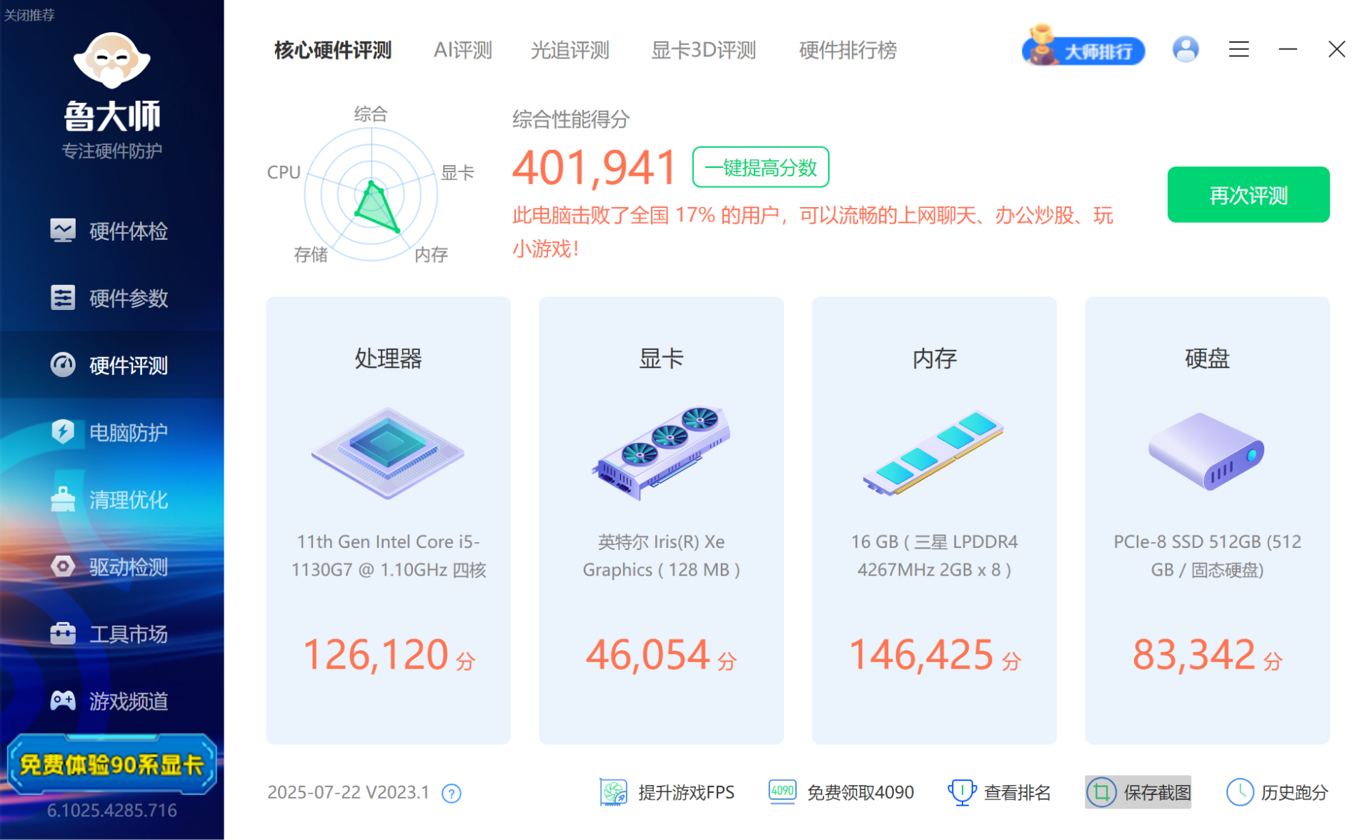Image resolution: width=1372 pixels, height=840 pixels.
Task: Click the PCIe-8 SSD 512GB description
Action: (1207, 556)
